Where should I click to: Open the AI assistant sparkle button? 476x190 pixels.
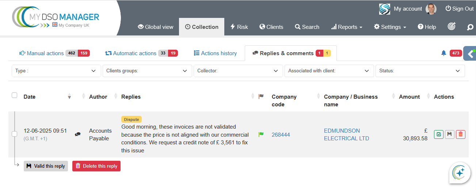point(460,172)
